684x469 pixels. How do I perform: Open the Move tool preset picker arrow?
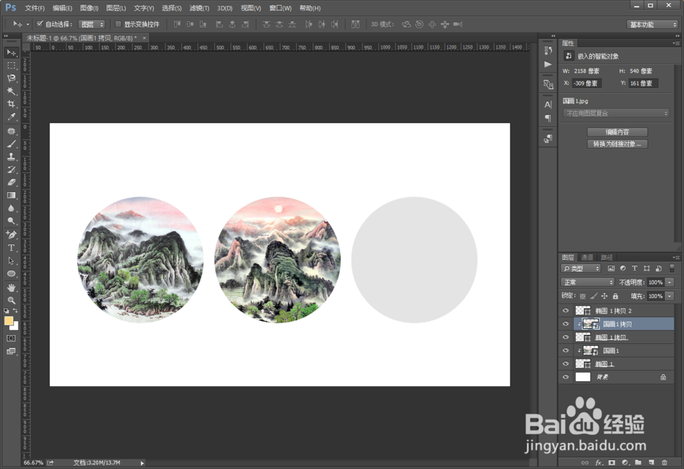point(27,25)
